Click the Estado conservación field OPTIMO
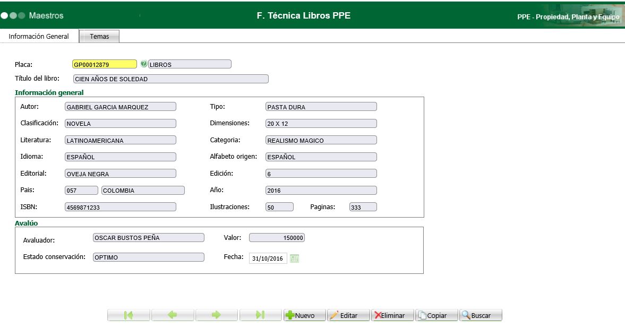This screenshot has height=336, width=625. point(149,257)
